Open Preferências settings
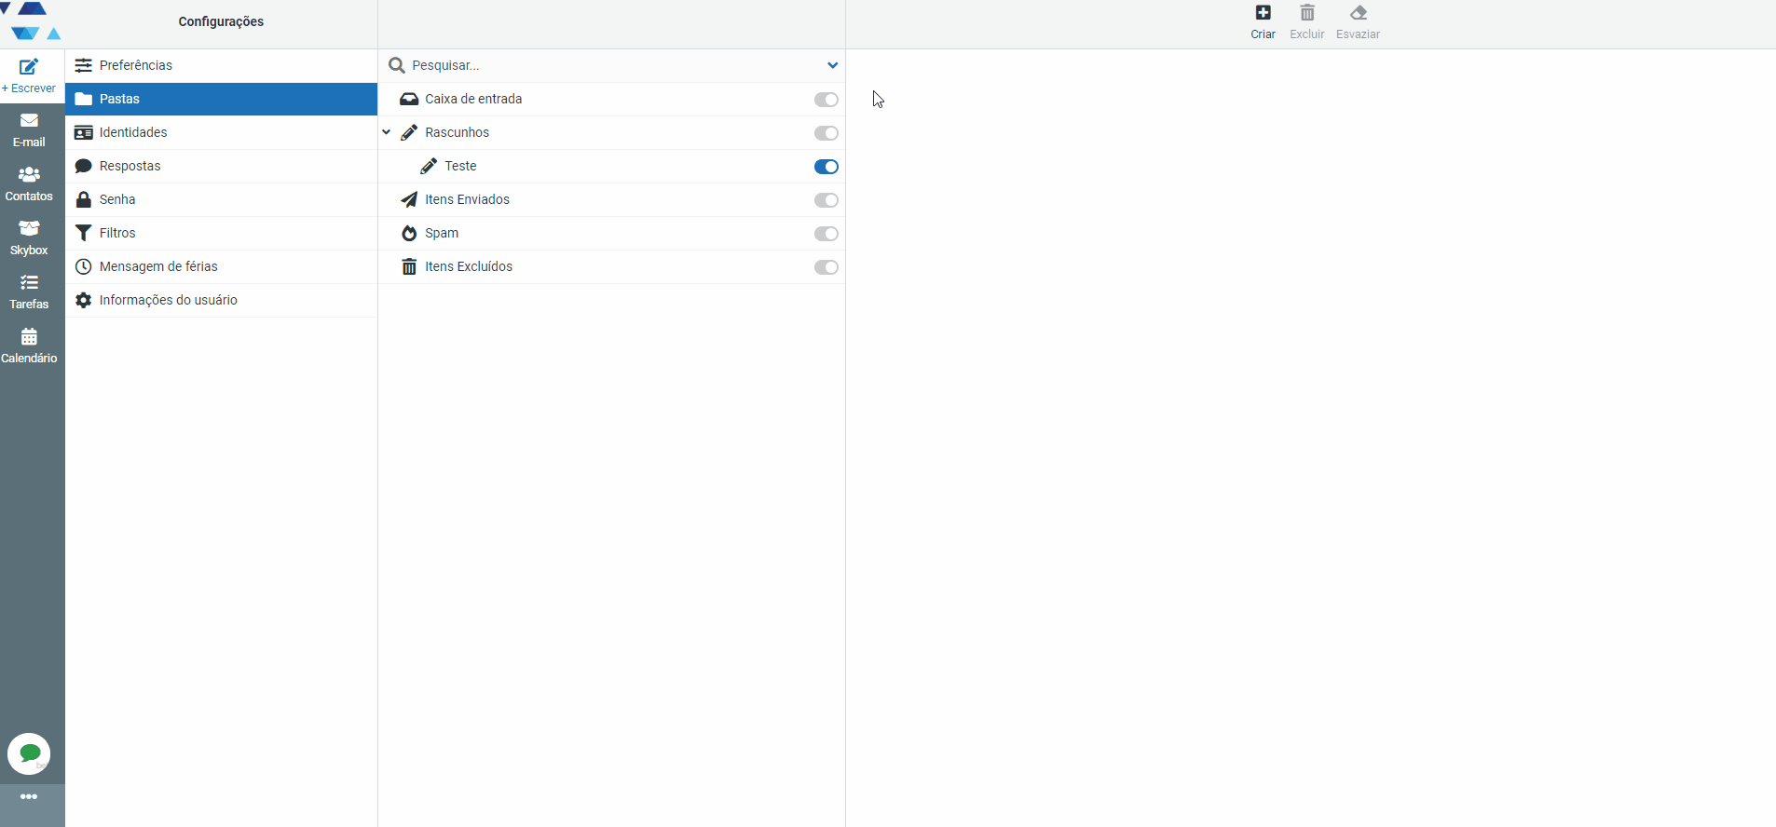1776x827 pixels. pos(221,65)
